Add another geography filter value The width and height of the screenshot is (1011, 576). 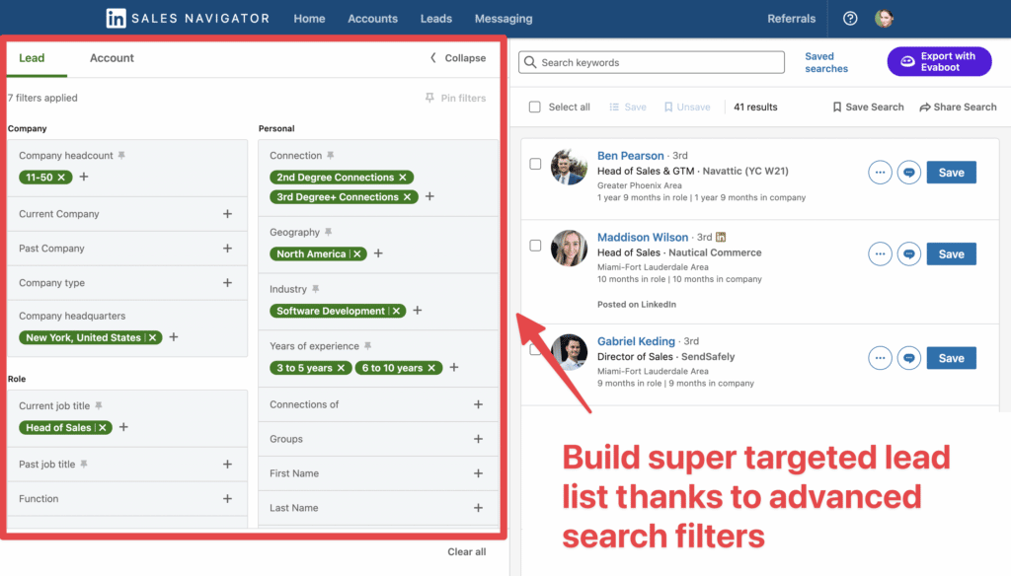pos(378,253)
